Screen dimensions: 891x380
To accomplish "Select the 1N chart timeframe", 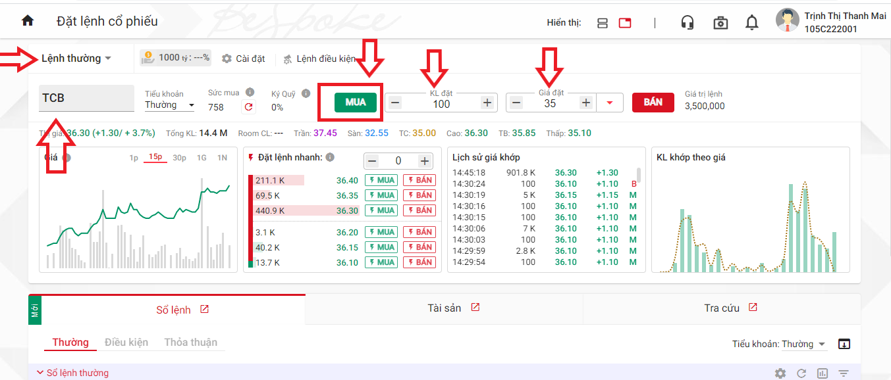I will point(222,157).
